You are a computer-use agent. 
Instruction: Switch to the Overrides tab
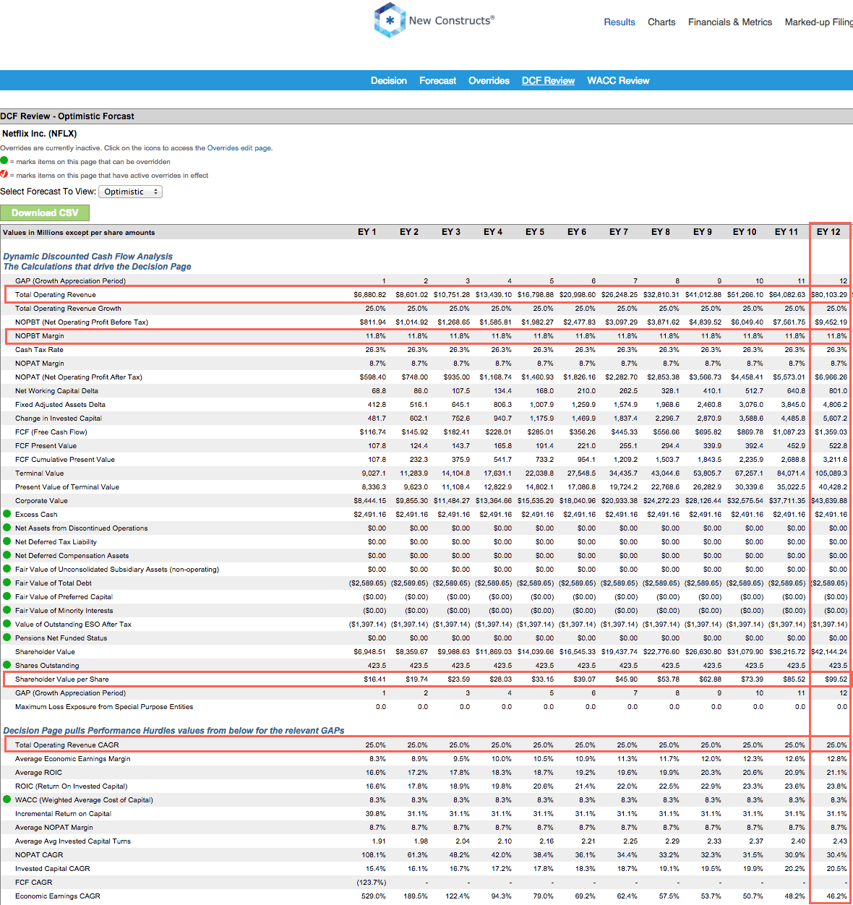coord(489,81)
